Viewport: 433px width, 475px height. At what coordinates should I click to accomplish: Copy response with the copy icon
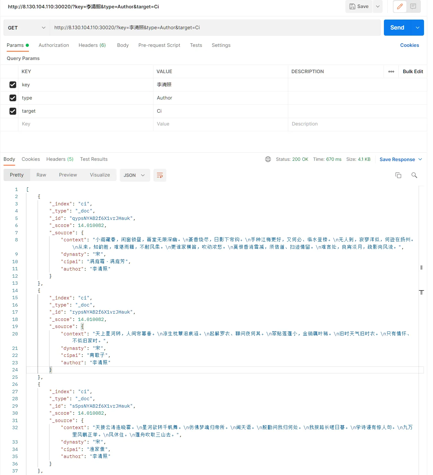click(398, 175)
